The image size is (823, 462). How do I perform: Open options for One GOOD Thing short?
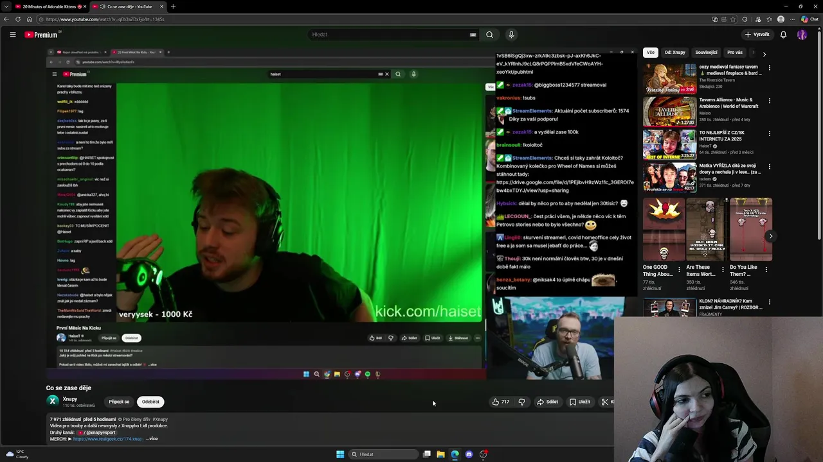(680, 269)
